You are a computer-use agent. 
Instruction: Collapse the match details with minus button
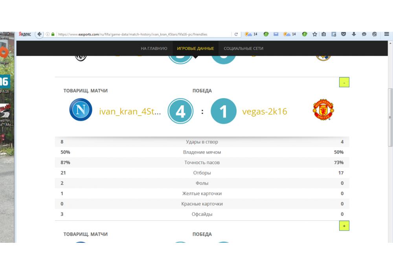pos(344,82)
